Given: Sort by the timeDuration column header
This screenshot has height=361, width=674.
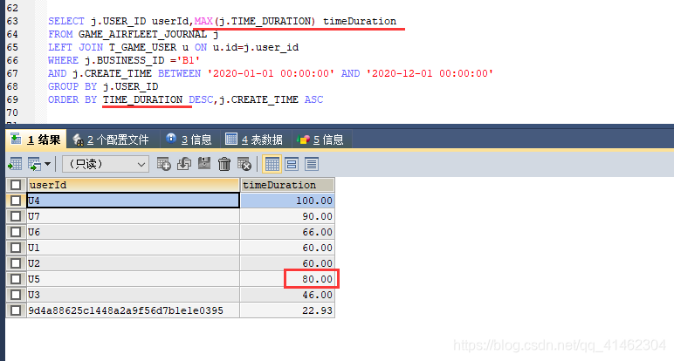Looking at the screenshot, I should tap(287, 185).
